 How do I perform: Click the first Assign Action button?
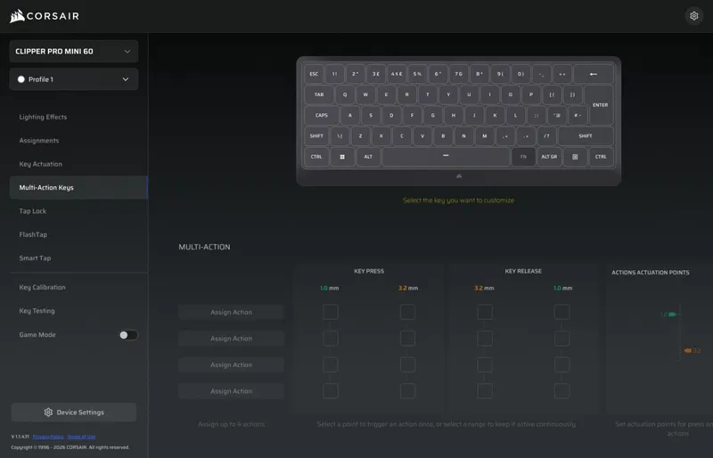tap(231, 312)
